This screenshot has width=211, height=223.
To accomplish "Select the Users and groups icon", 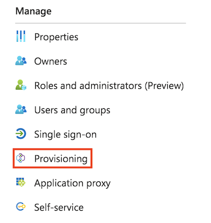I will tap(21, 109).
